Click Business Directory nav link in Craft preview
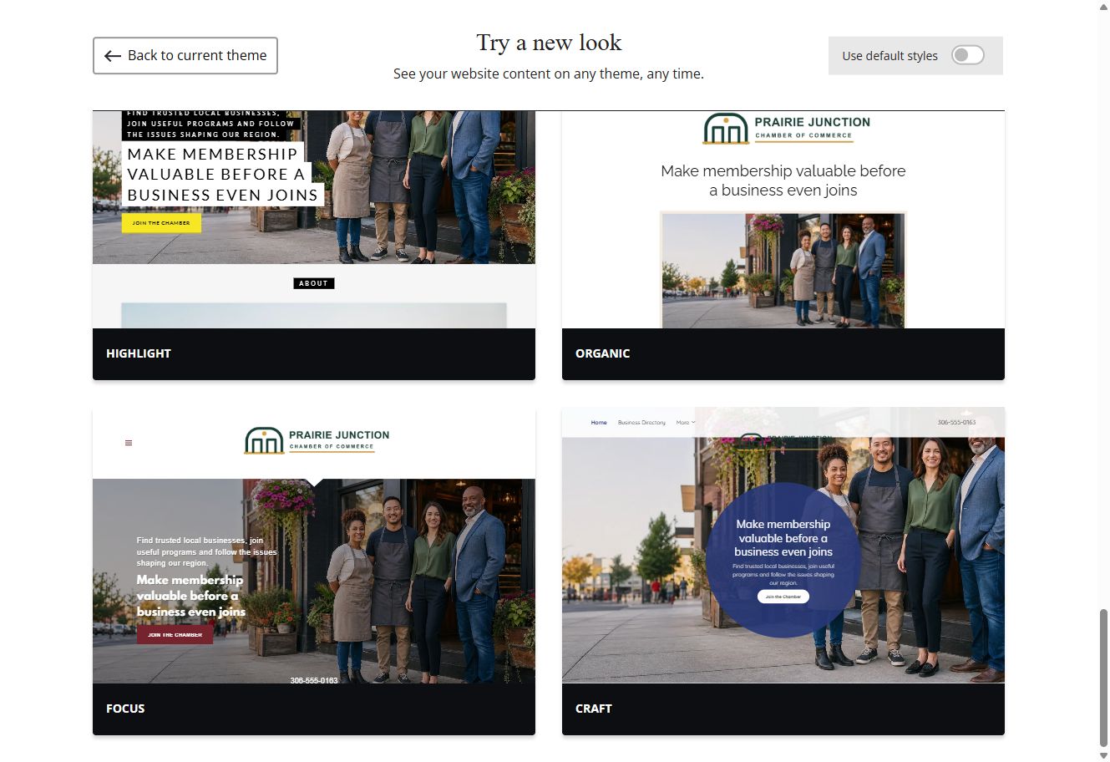 [x=641, y=423]
